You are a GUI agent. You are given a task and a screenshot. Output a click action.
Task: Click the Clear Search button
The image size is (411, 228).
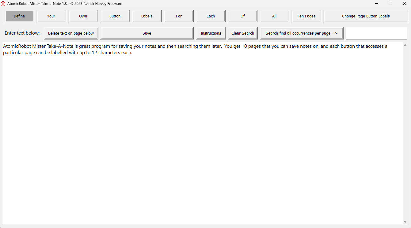pos(243,33)
